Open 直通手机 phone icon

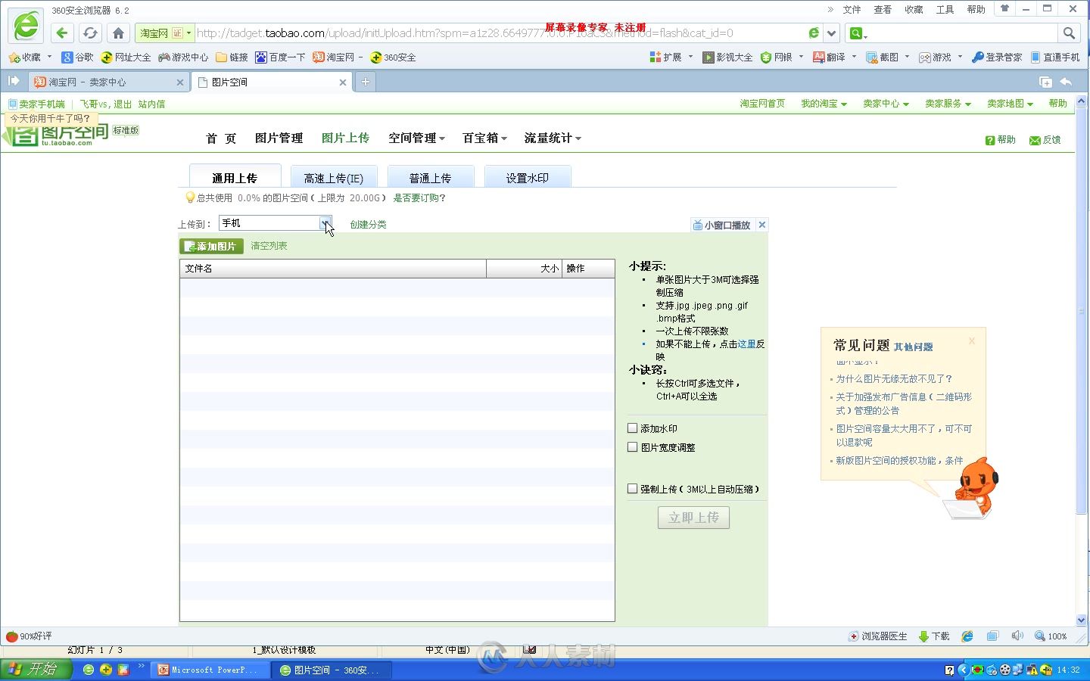[x=1055, y=58]
